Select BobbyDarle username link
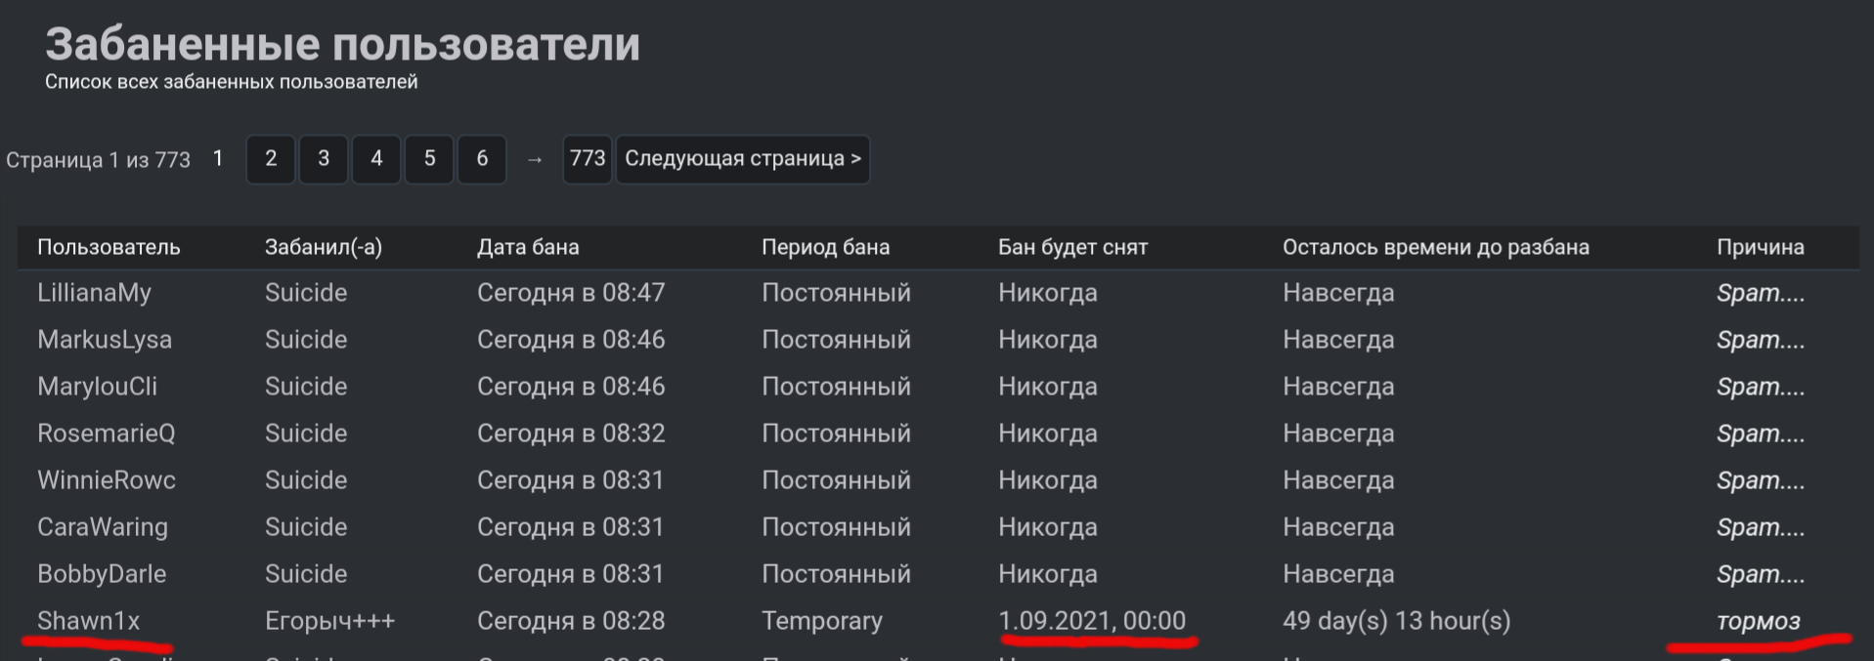Viewport: 1874px width, 661px height. pos(102,574)
